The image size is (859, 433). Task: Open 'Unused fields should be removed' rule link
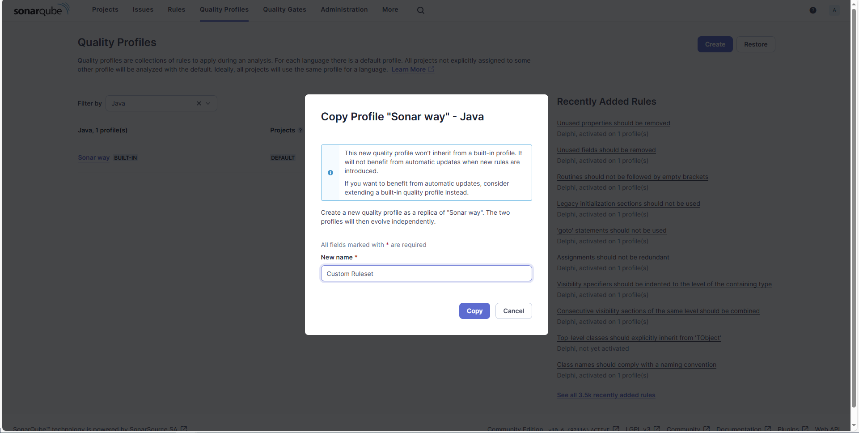pos(606,150)
